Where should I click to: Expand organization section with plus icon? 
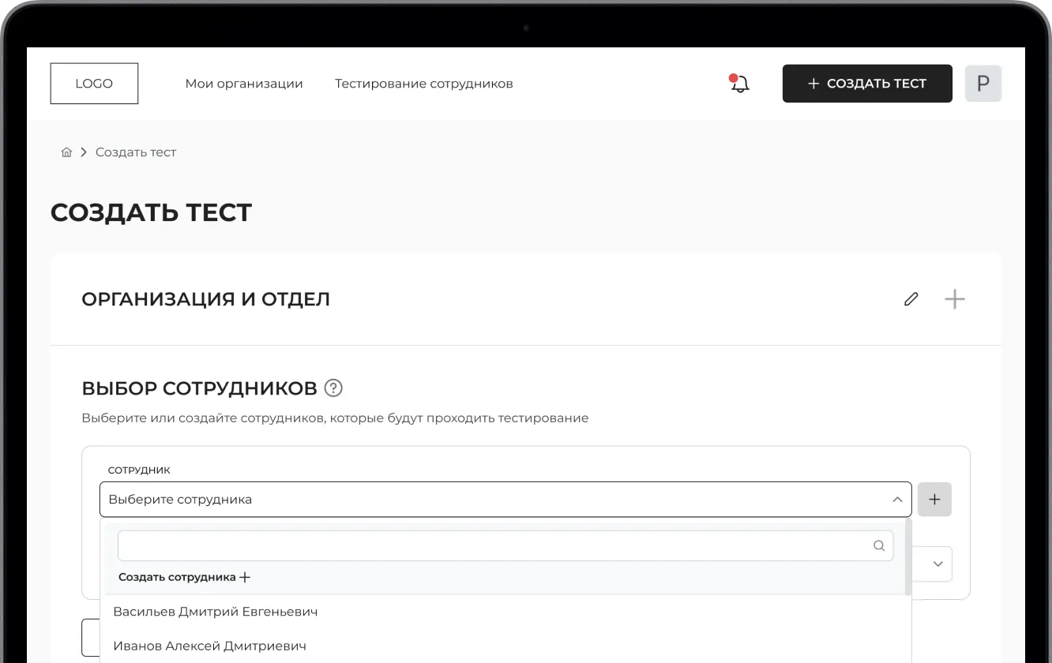tap(954, 299)
